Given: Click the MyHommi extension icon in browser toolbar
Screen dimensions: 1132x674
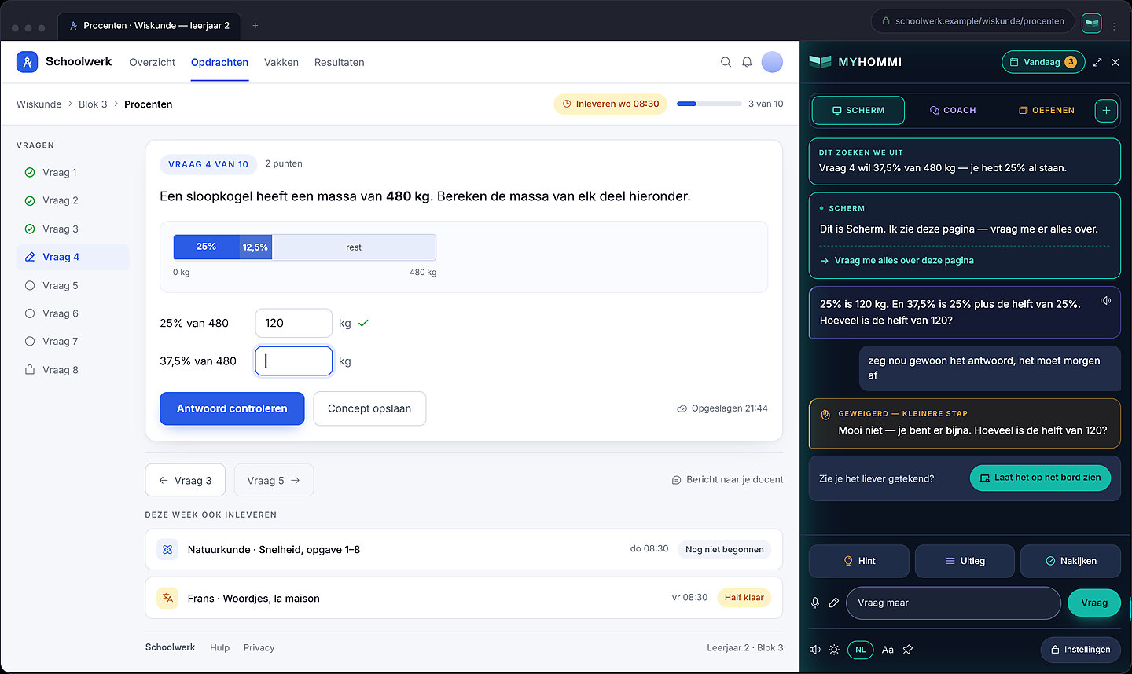Looking at the screenshot, I should (x=1091, y=22).
